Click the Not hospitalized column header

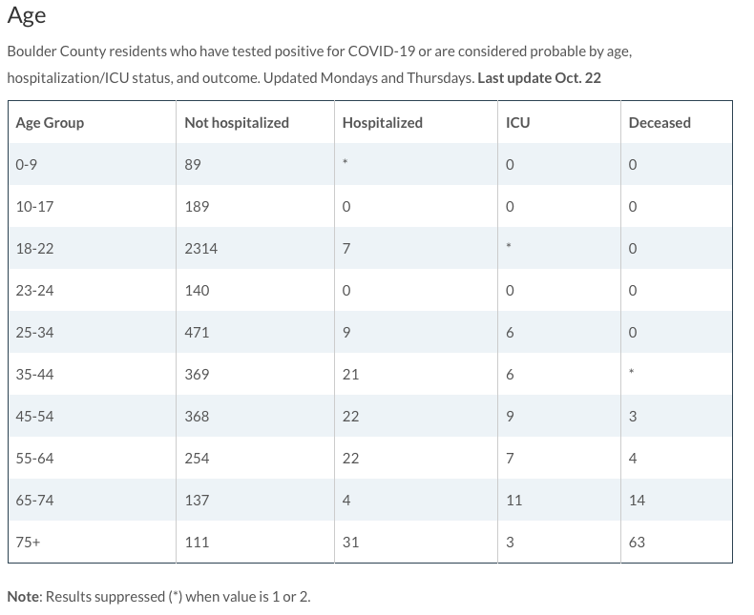click(x=237, y=123)
